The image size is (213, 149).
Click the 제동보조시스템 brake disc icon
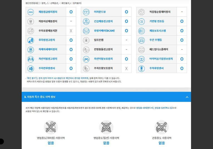(142, 31)
